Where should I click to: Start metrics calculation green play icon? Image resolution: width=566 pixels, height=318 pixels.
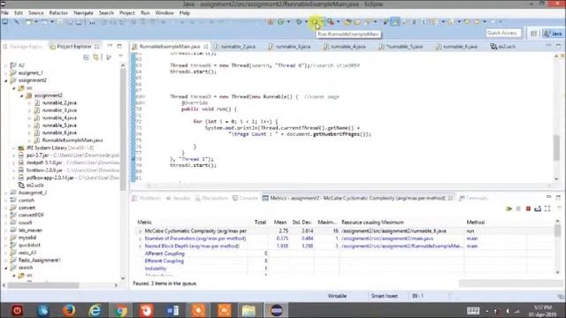pyautogui.click(x=509, y=208)
